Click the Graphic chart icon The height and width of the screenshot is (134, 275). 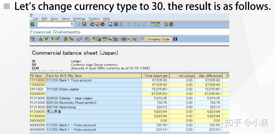point(116,39)
